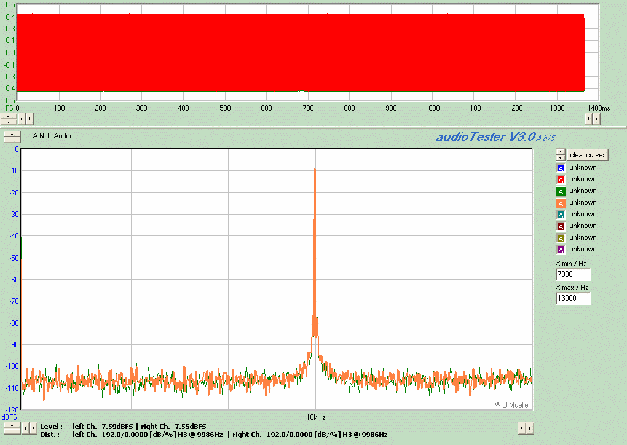Select the red curve A button

point(560,179)
